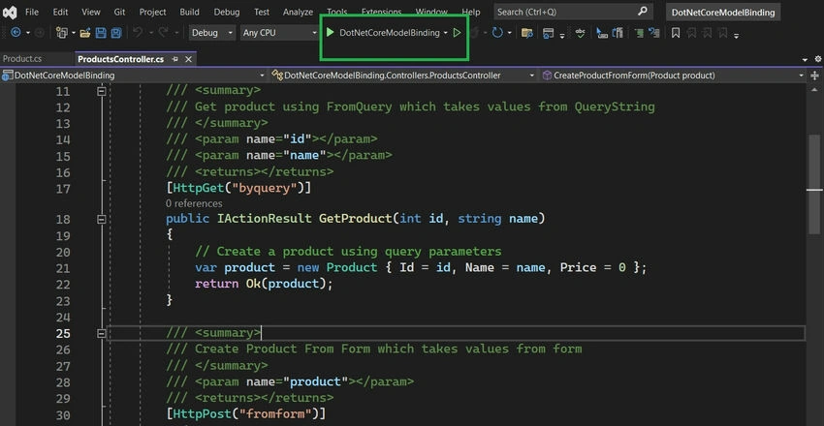This screenshot has width=824, height=426.
Task: Click the GetProduct method name
Action: pos(355,218)
